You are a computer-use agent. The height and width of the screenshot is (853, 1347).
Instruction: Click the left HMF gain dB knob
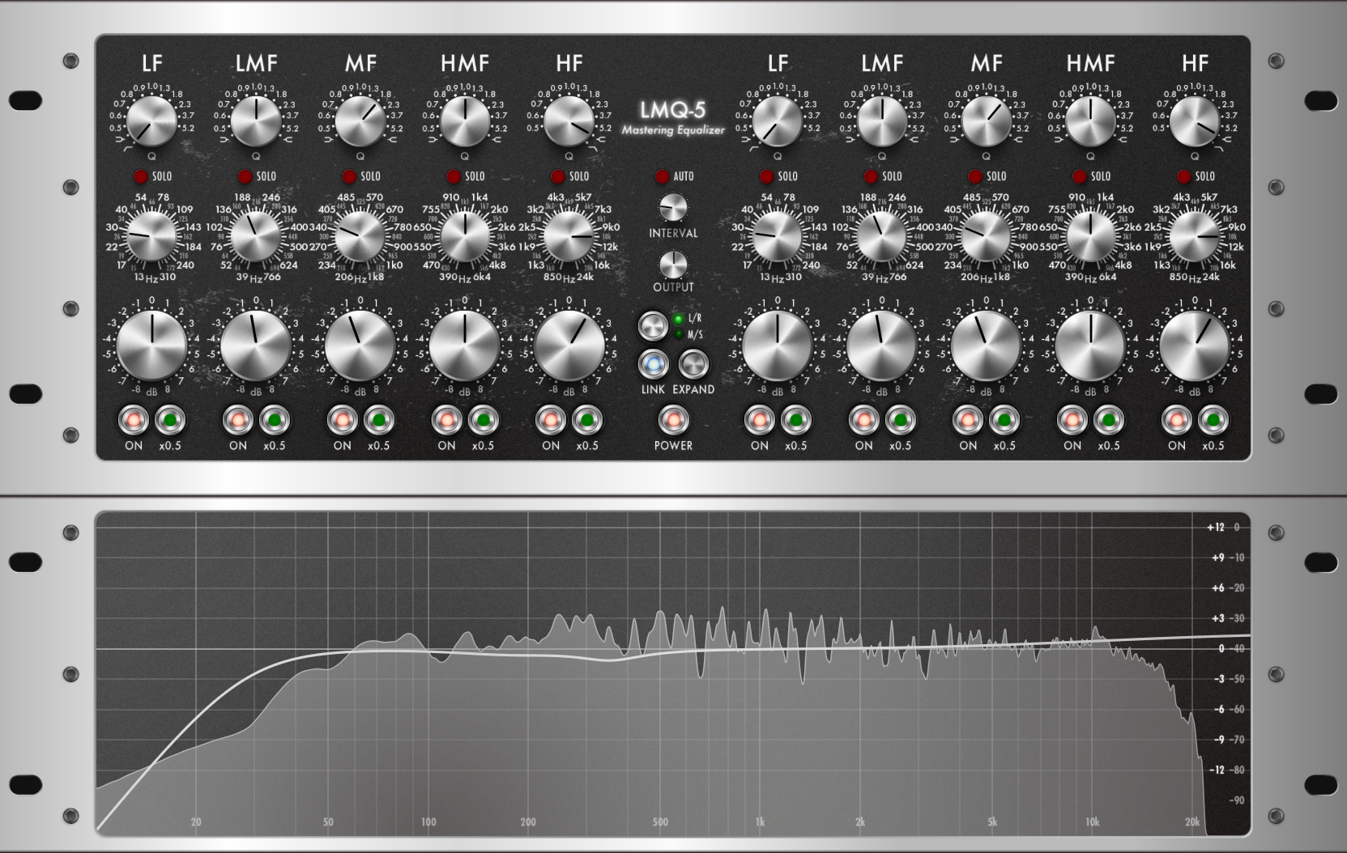(x=465, y=346)
